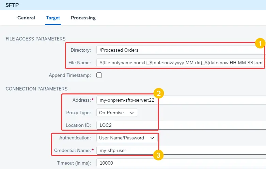Image resolution: width=266 pixels, height=169 pixels.
Task: Switch to the General tab
Action: 26,18
